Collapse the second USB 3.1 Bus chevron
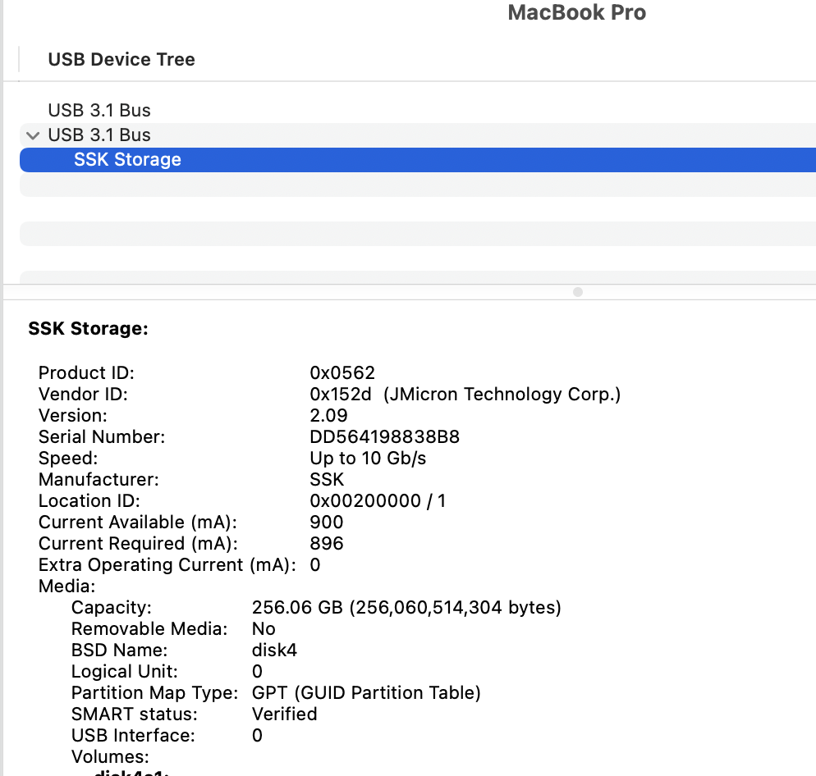 pos(33,135)
